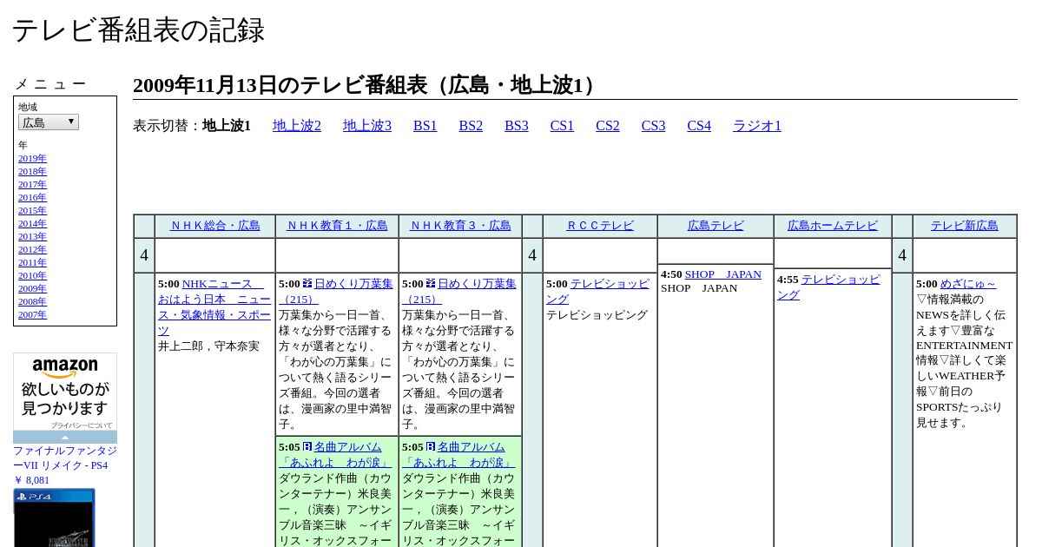Open the テレビ新広島 channel header
The image size is (1042, 547).
[965, 226]
